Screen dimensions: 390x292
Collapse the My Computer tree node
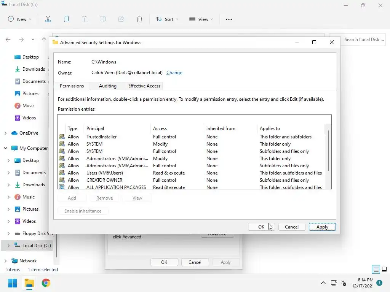point(5,148)
